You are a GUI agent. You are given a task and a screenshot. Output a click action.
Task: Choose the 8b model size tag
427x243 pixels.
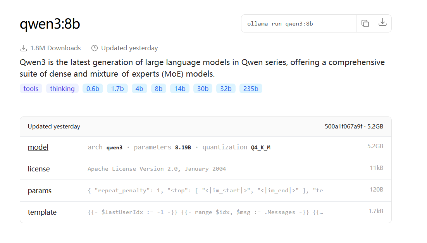[x=158, y=89]
